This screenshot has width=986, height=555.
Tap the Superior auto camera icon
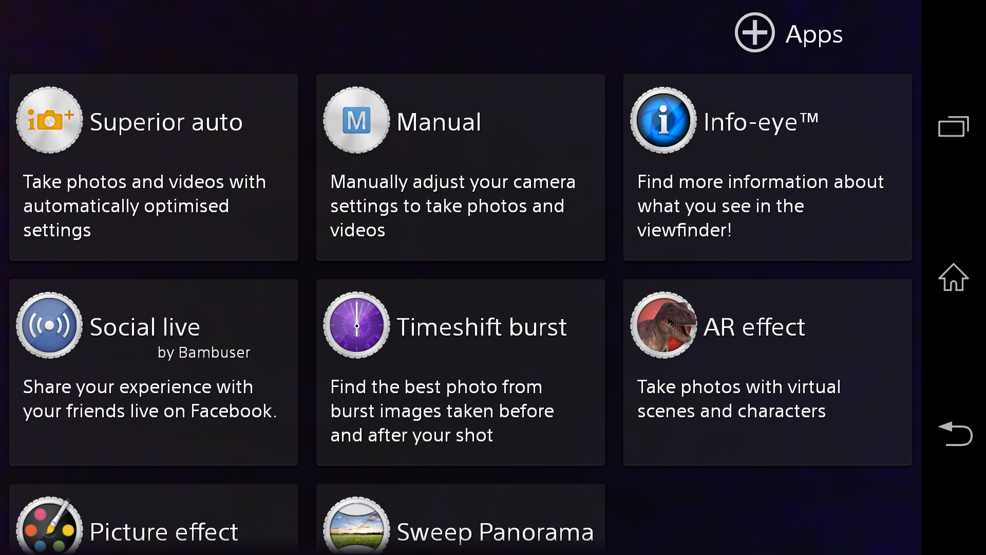(49, 120)
